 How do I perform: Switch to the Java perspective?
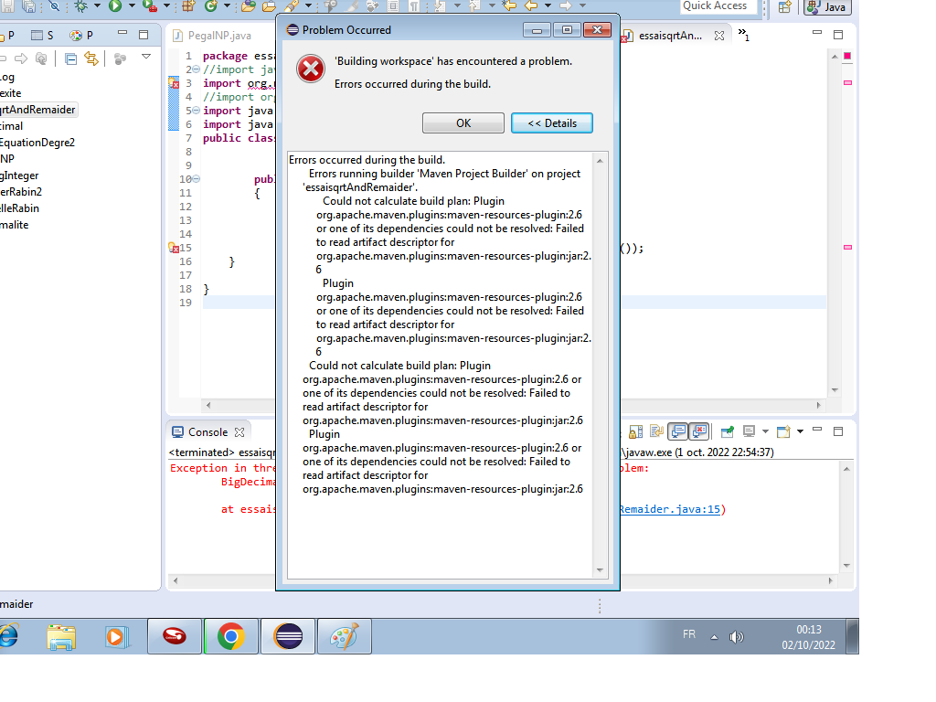[826, 7]
